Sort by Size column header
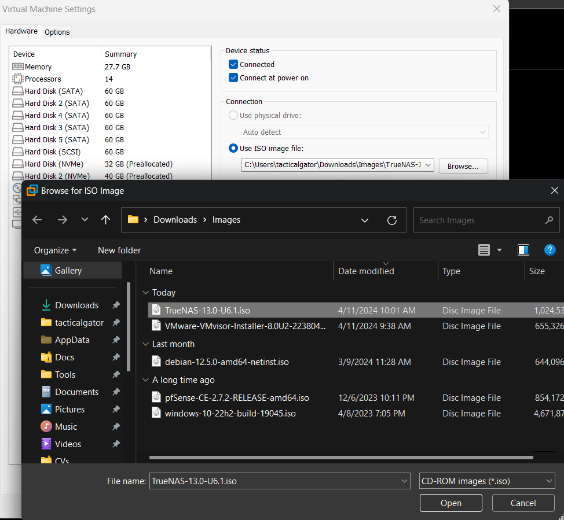Image resolution: width=564 pixels, height=520 pixels. [x=537, y=271]
